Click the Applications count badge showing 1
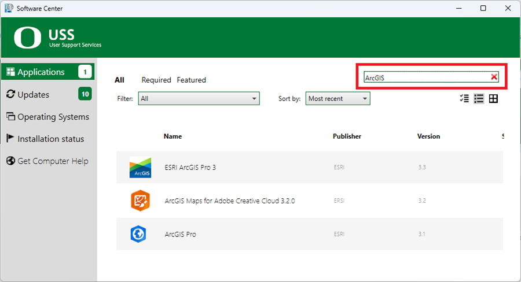This screenshot has height=282, width=521. [x=85, y=72]
